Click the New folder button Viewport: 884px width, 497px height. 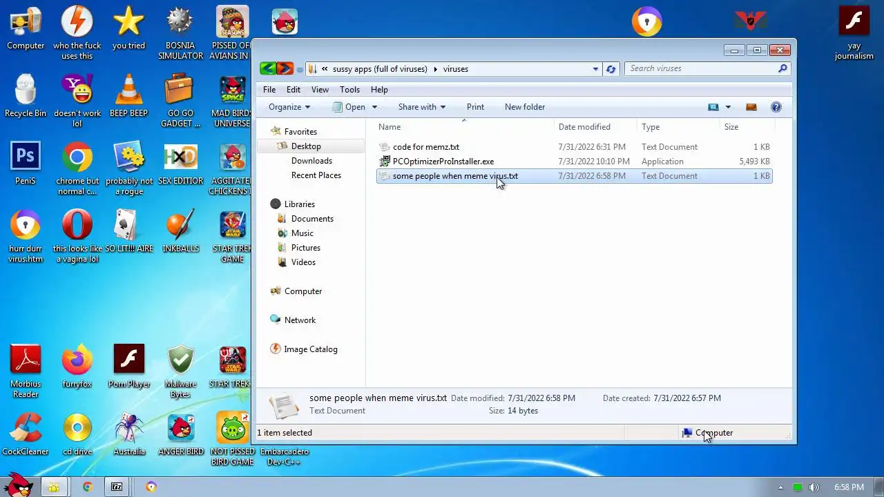pyautogui.click(x=525, y=107)
